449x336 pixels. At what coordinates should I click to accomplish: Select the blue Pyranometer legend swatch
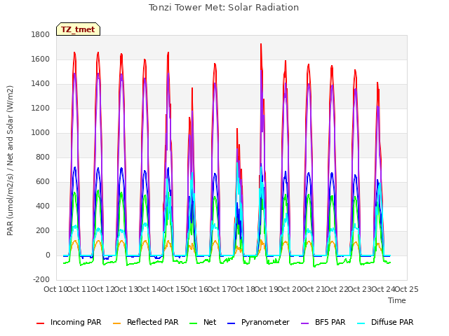tap(231, 323)
